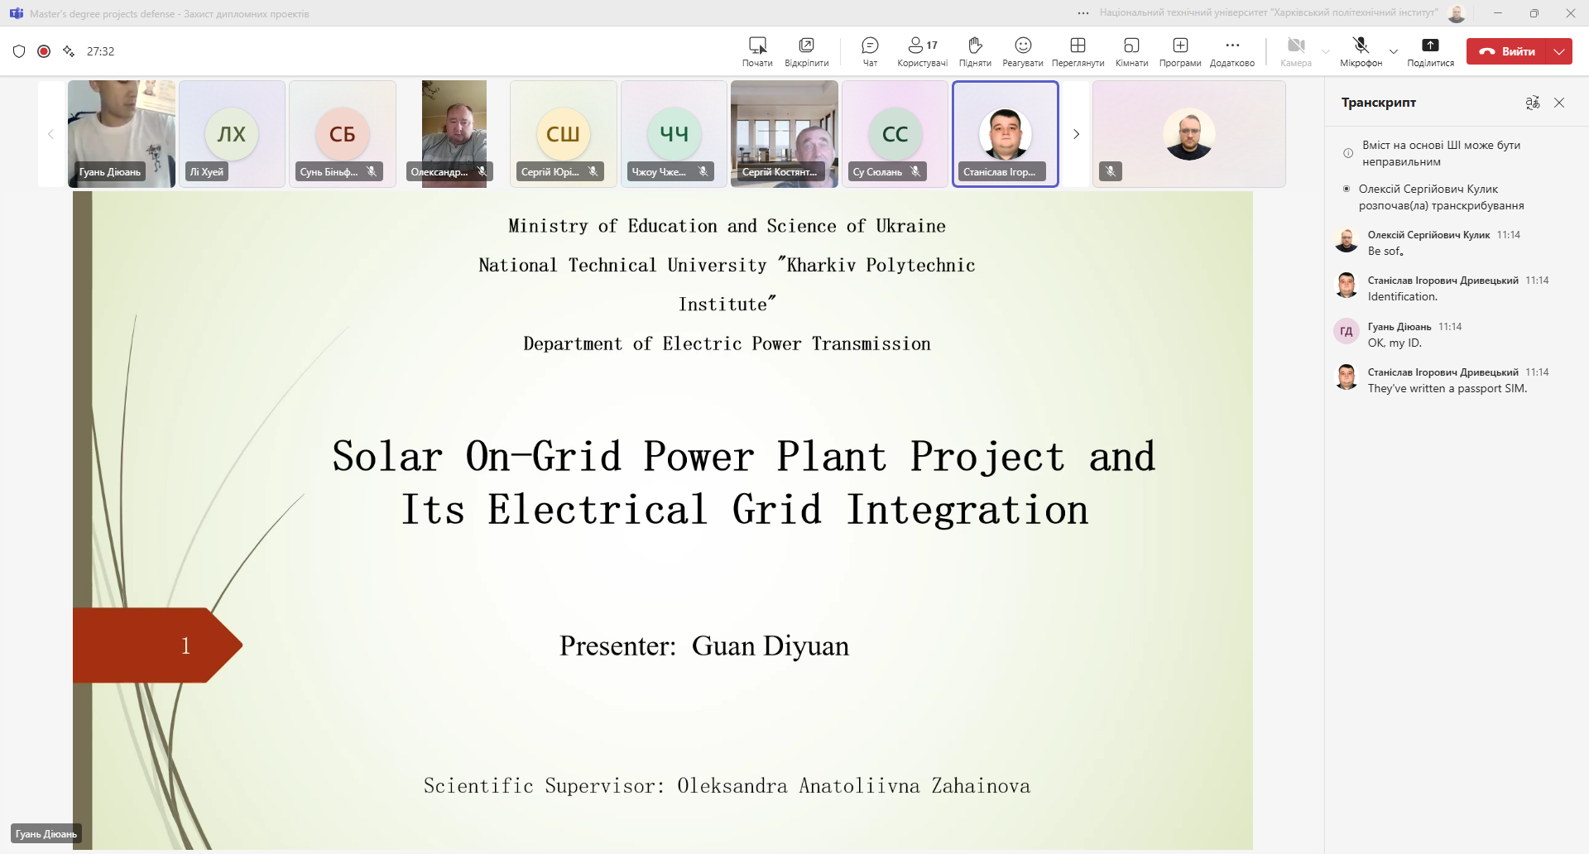Image resolution: width=1589 pixels, height=854 pixels.
Task: Open the More actions (Додатково) menu
Action: (x=1232, y=50)
